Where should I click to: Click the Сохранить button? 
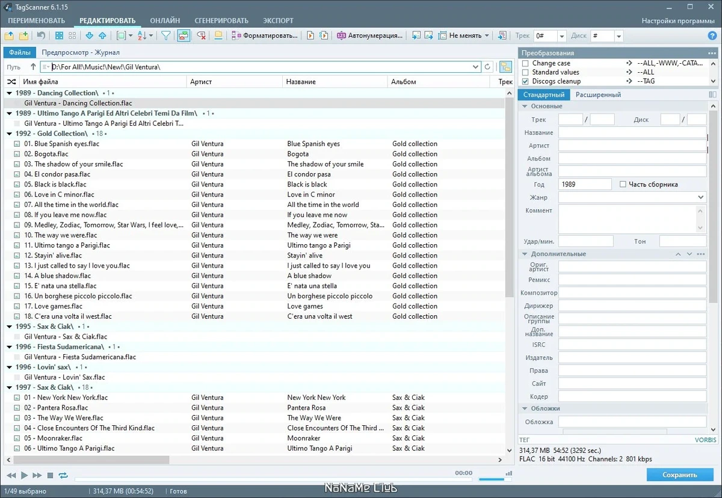pyautogui.click(x=680, y=475)
